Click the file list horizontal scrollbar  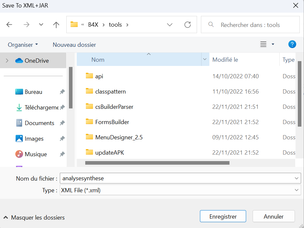tap(157, 163)
